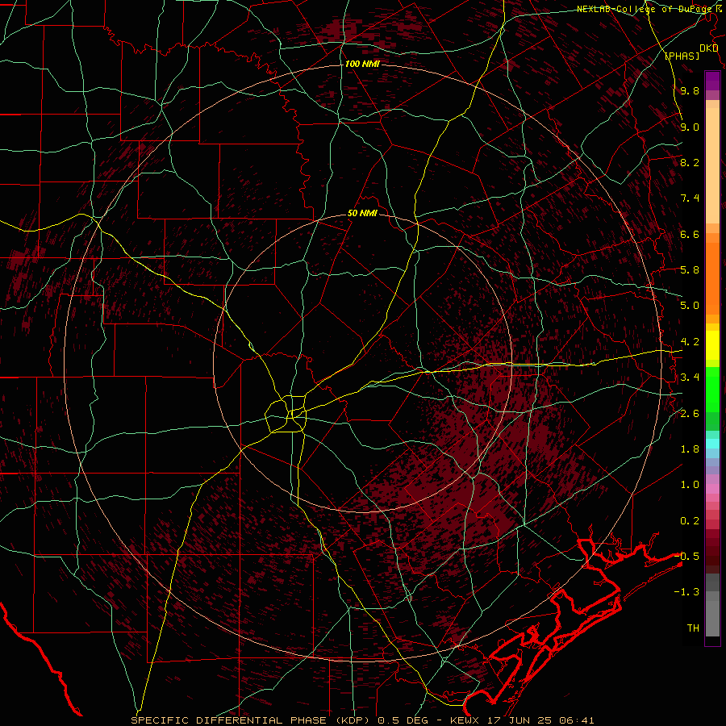This screenshot has width=726, height=726.
Task: Click the 1.0 value on color scale
Action: point(690,485)
